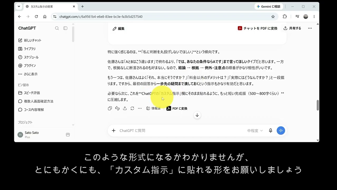Start dictation with the microphone icon
337x190 pixels.
tap(270, 131)
